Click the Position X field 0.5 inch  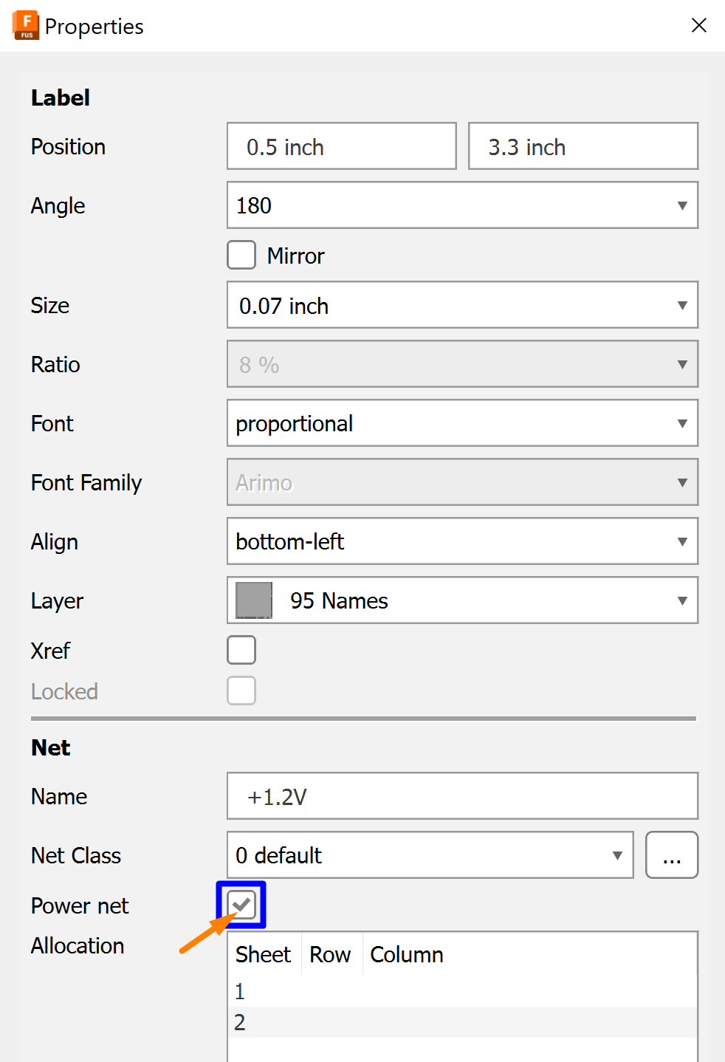point(341,146)
